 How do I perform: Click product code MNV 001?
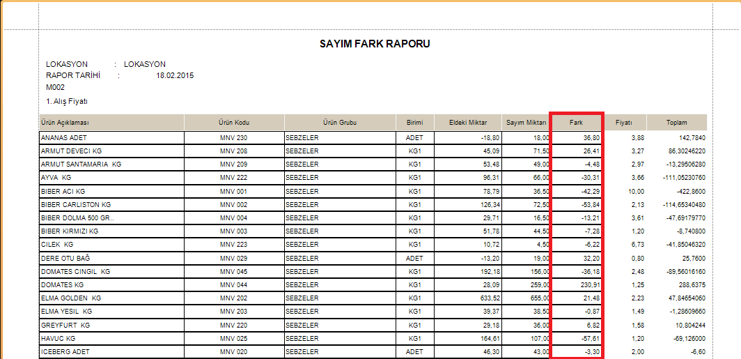[x=234, y=192]
